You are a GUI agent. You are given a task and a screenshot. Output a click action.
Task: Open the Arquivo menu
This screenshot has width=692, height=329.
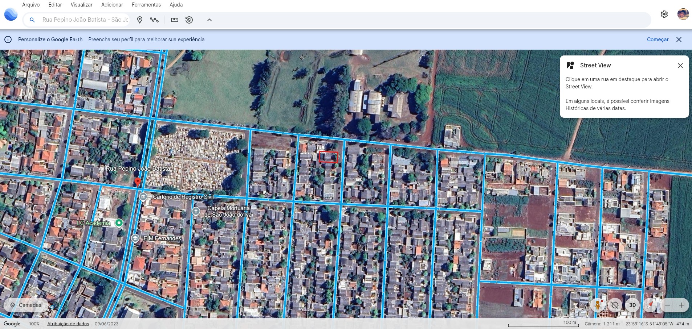coord(31,5)
